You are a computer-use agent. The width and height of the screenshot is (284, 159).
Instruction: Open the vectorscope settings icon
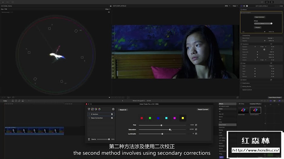[x=109, y=12]
